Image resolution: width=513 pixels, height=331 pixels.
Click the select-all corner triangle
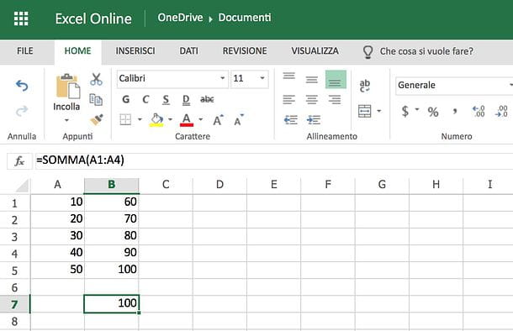coord(22,186)
